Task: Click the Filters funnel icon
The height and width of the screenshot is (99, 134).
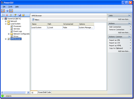Action: [33, 20]
